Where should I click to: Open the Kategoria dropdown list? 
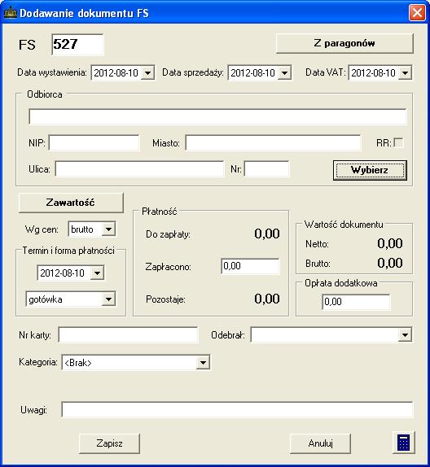coord(203,363)
